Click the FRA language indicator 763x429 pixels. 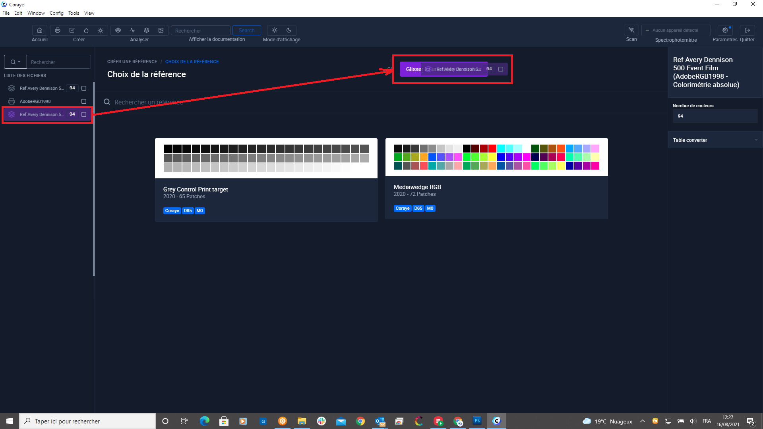click(x=707, y=421)
